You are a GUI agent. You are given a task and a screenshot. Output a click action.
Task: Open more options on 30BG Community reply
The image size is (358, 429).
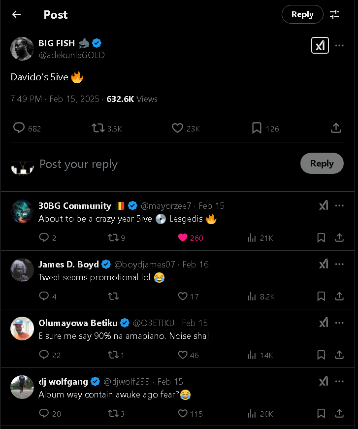coord(339,205)
